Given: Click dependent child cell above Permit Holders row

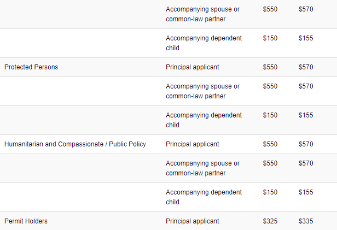Looking at the screenshot, I should coord(204,197).
